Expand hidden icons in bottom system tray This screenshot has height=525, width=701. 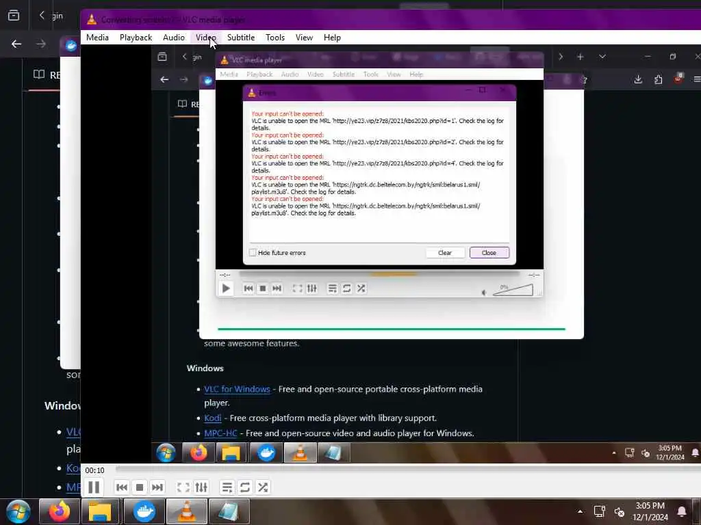[580, 511]
